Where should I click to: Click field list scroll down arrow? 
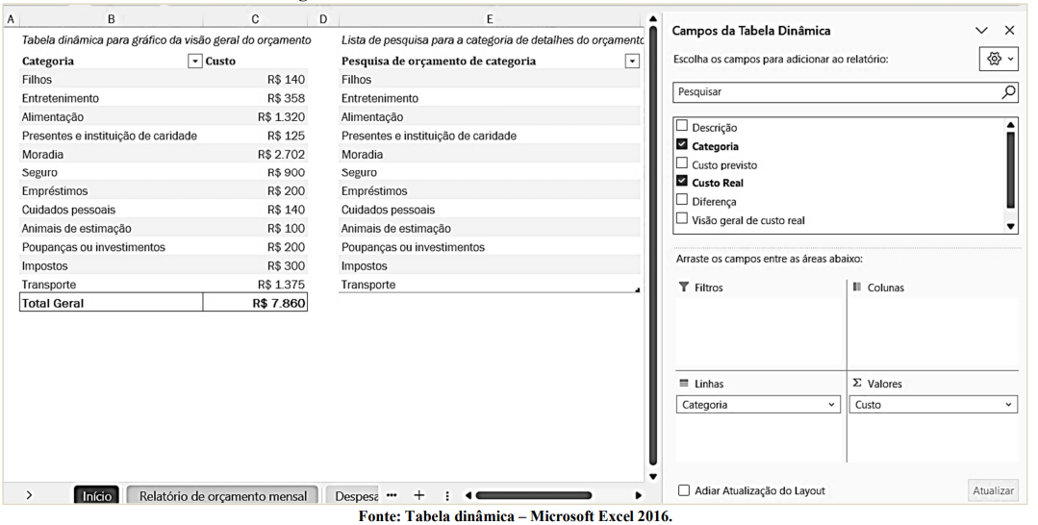click(x=1010, y=226)
